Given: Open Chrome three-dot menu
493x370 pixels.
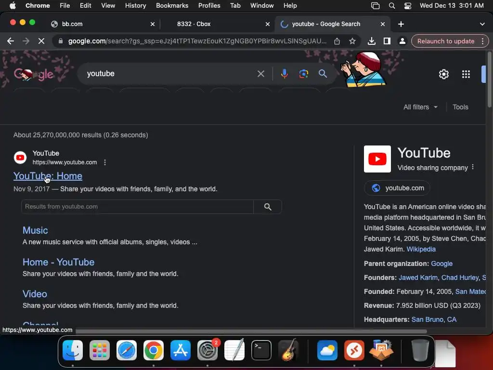Looking at the screenshot, I should [482, 41].
